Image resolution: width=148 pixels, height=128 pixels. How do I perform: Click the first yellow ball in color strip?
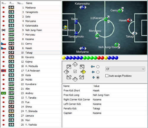[64, 58]
